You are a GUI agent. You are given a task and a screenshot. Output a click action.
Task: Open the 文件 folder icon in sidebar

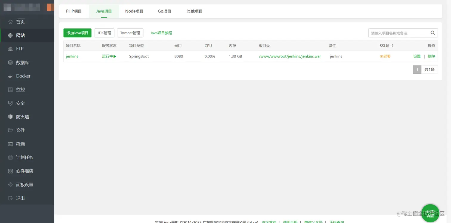click(10, 130)
